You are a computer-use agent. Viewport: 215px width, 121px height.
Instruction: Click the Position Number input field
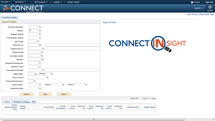34,27
